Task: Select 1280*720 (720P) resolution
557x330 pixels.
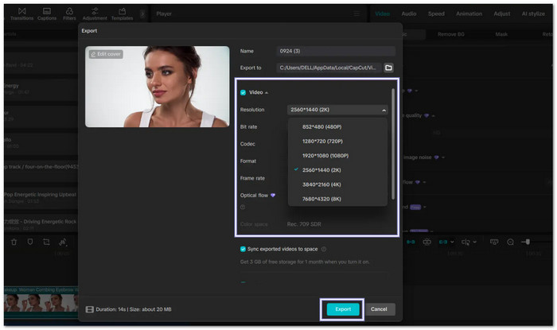Action: point(337,142)
